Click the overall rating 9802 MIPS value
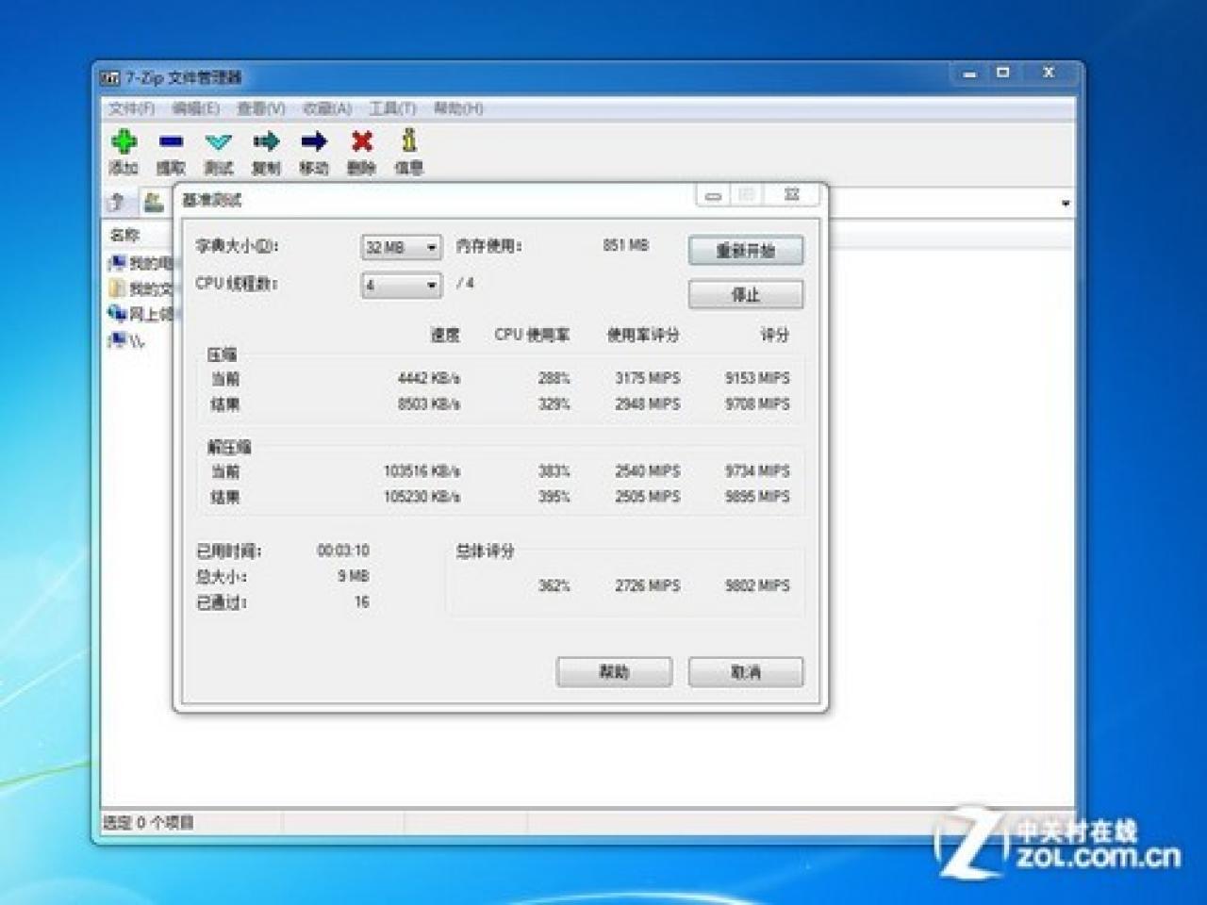The height and width of the screenshot is (905, 1207). coord(757,585)
